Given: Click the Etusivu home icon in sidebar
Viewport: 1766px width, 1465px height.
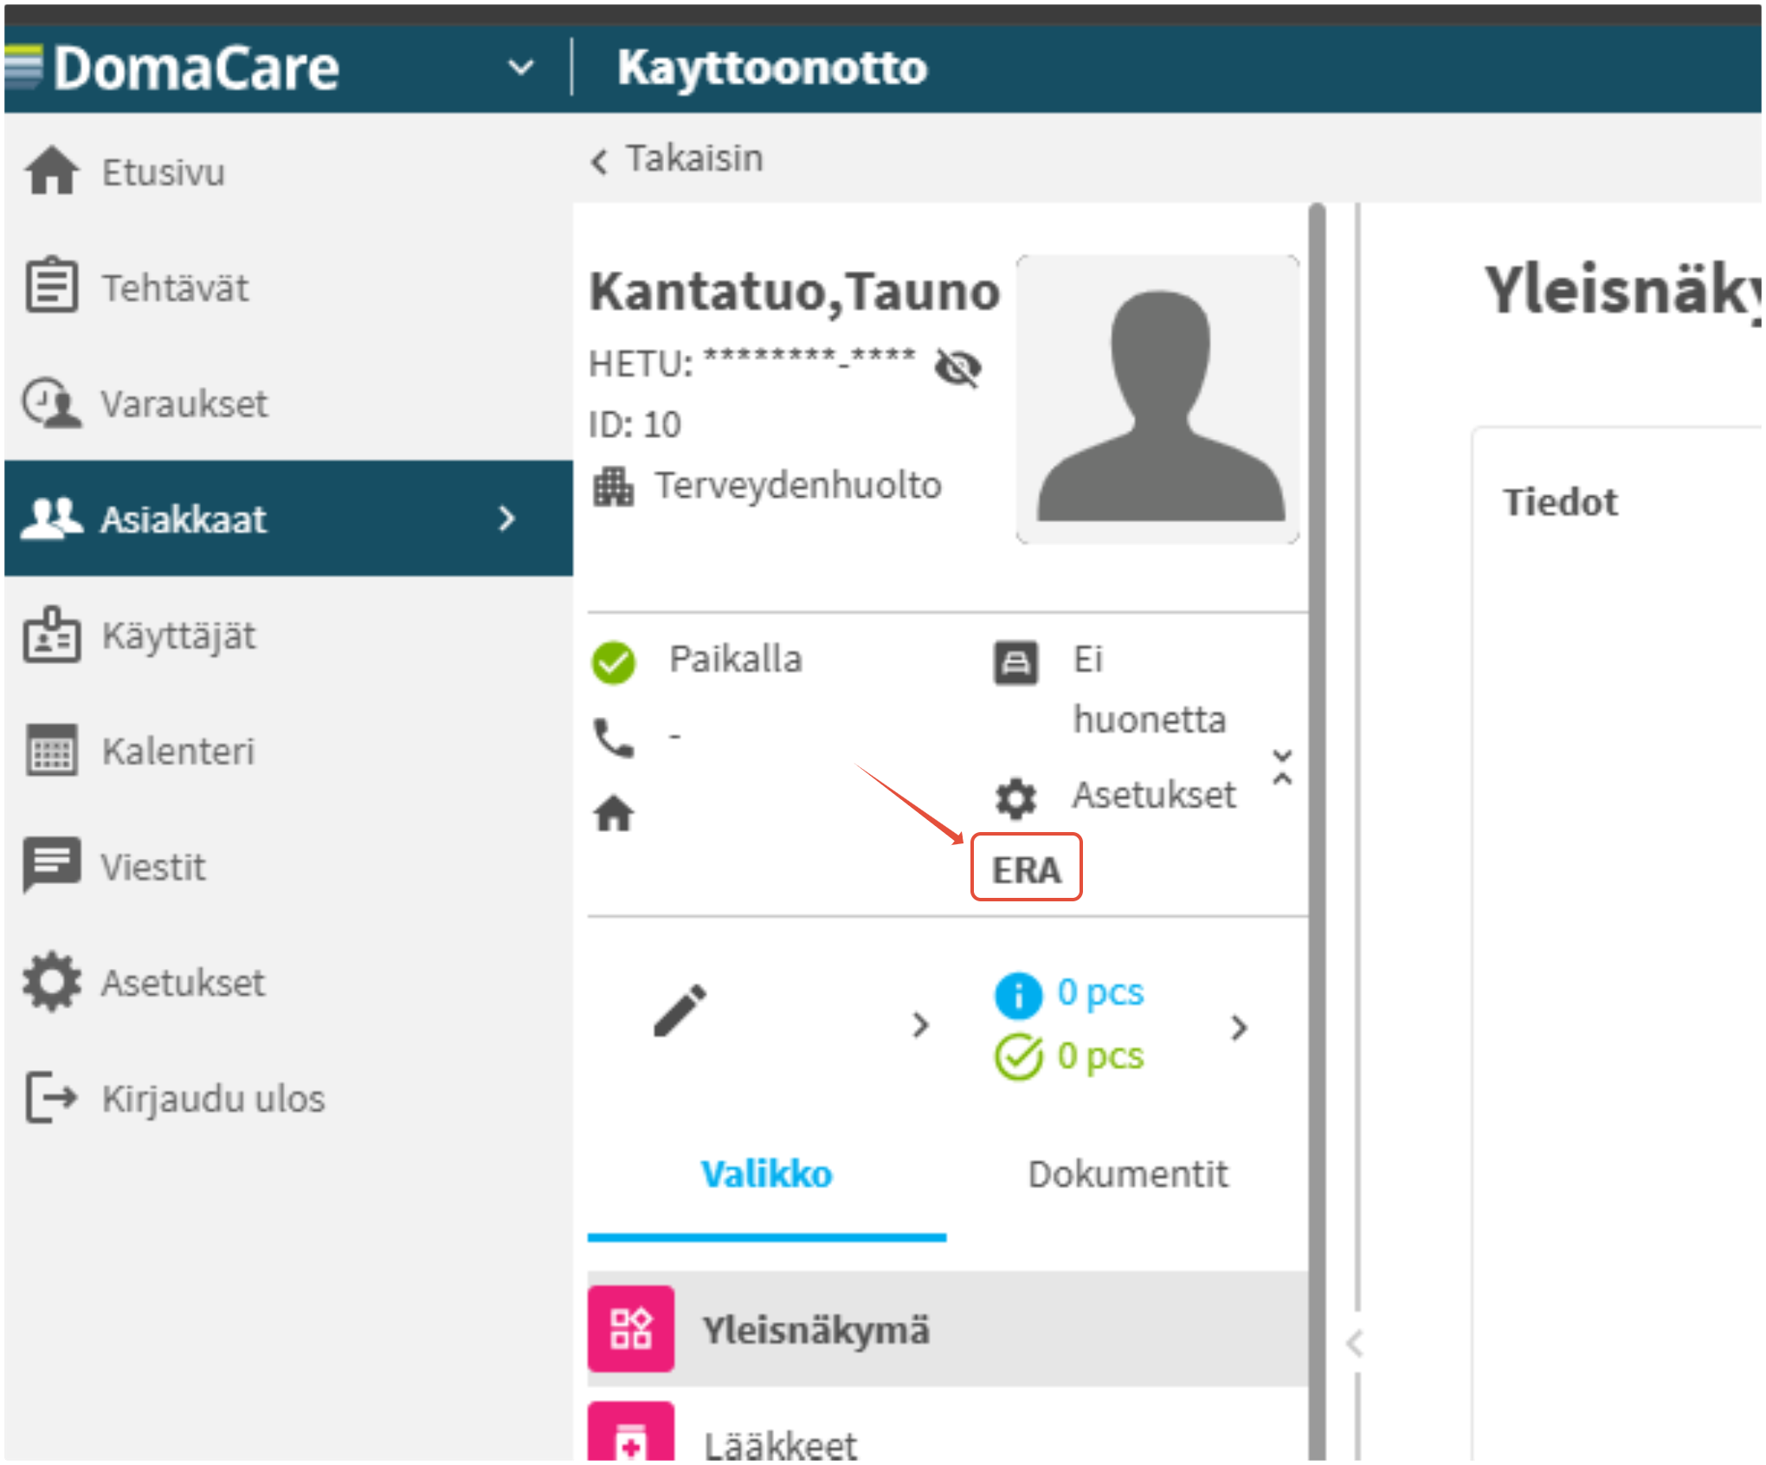Looking at the screenshot, I should pyautogui.click(x=52, y=171).
